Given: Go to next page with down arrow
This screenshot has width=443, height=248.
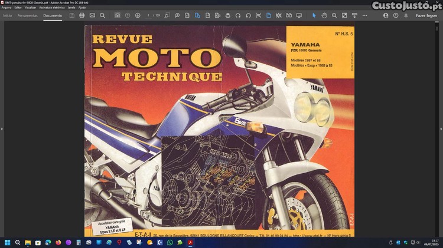Looking at the screenshot, I should pos(137,15).
